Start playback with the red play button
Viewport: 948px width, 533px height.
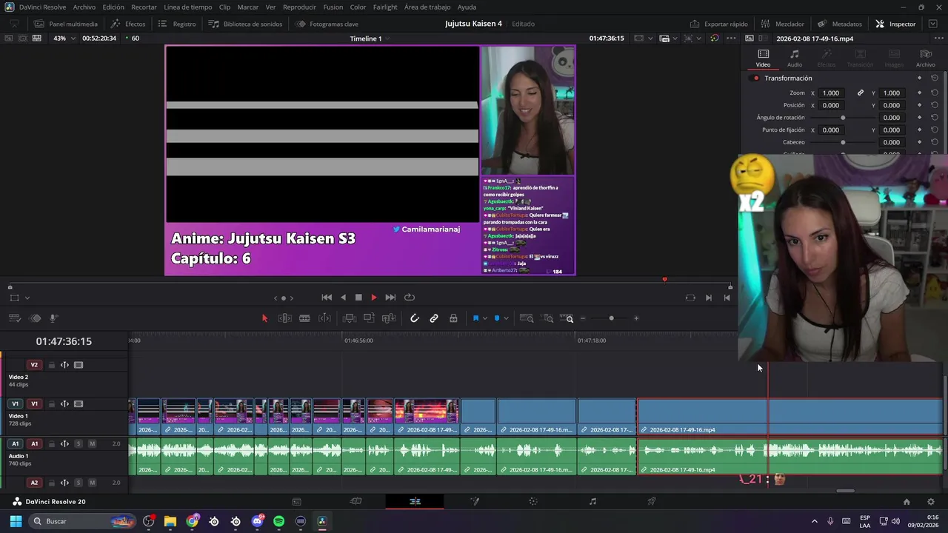pos(373,298)
